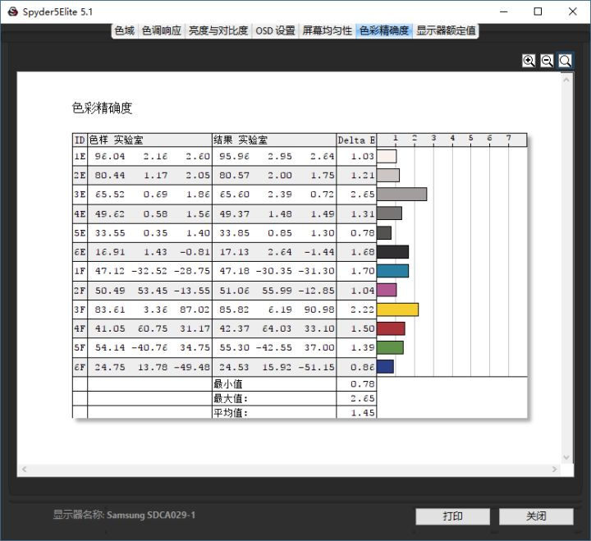Click the black 6E color bar

[x=392, y=252]
